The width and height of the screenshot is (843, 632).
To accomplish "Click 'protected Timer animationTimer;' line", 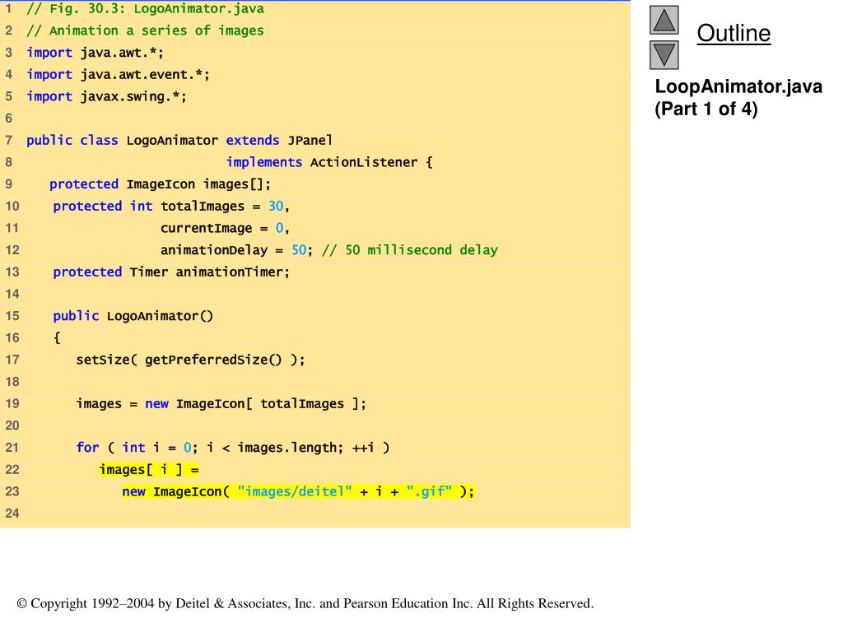I will pyautogui.click(x=171, y=272).
